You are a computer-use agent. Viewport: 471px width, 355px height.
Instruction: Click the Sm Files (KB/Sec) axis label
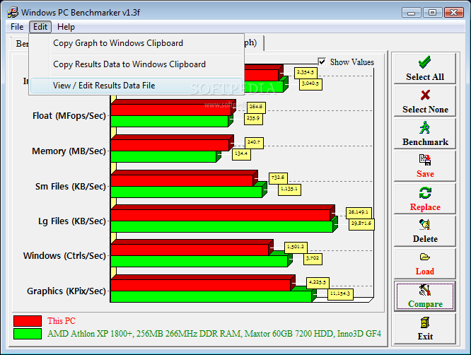71,186
